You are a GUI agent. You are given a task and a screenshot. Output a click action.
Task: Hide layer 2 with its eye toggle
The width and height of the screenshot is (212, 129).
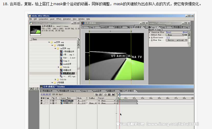click(42, 103)
